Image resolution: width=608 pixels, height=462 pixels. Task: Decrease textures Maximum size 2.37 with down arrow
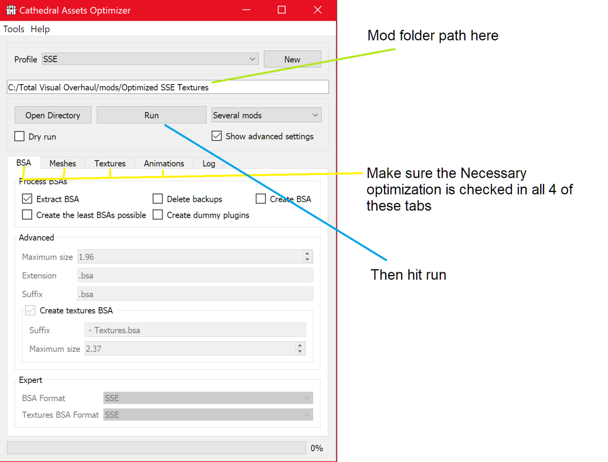click(300, 352)
